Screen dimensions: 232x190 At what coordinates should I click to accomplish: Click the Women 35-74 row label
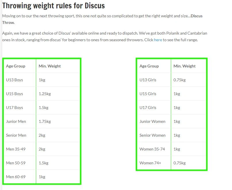coord(152,149)
